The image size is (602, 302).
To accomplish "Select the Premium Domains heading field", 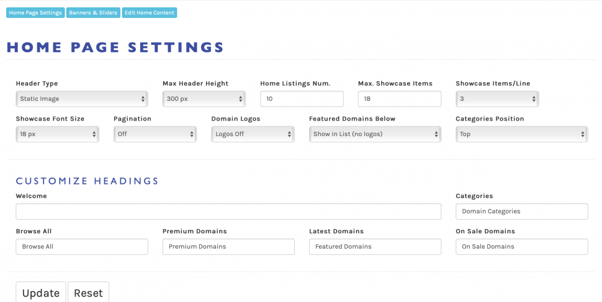I will (x=228, y=247).
